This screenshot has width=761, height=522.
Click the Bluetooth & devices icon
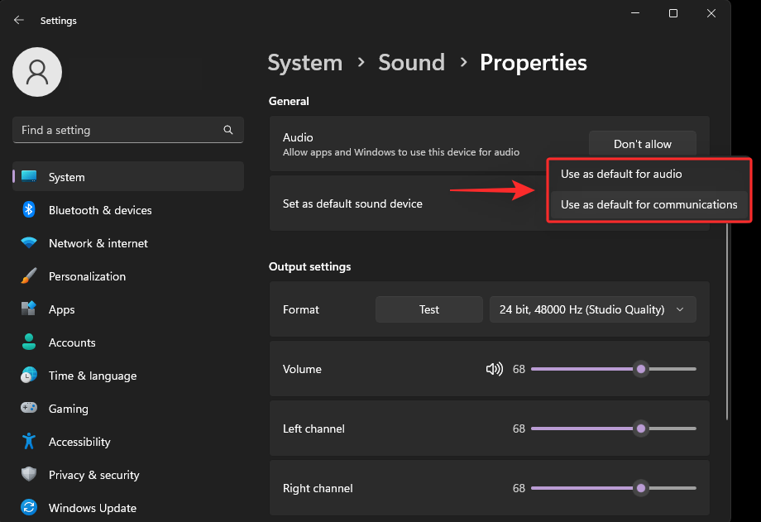[29, 210]
